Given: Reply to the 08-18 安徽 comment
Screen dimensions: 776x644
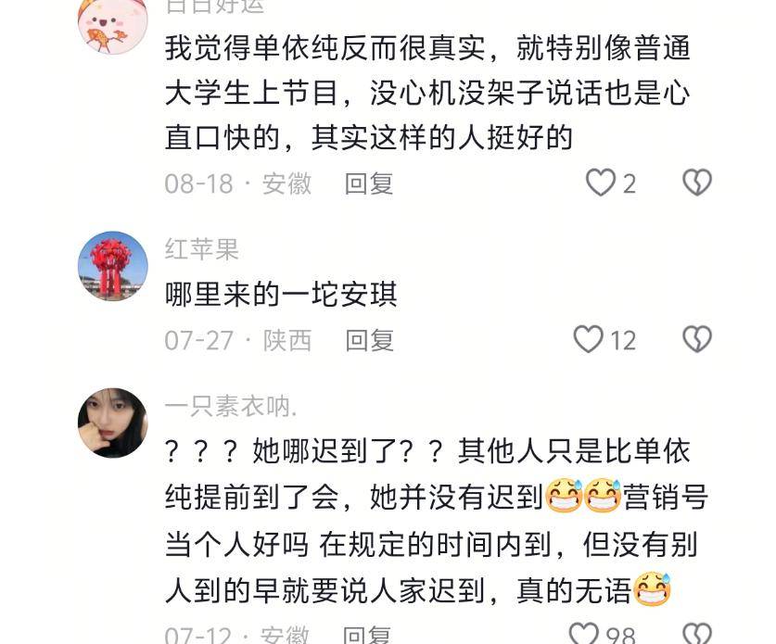Looking at the screenshot, I should [369, 183].
